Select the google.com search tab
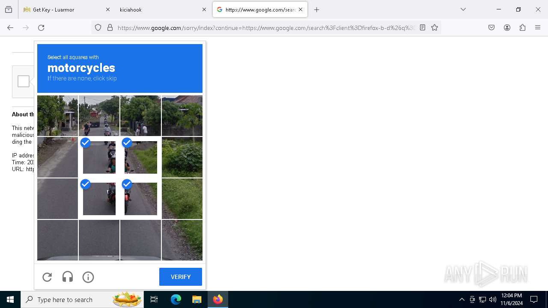This screenshot has height=308, width=548. pyautogui.click(x=260, y=9)
